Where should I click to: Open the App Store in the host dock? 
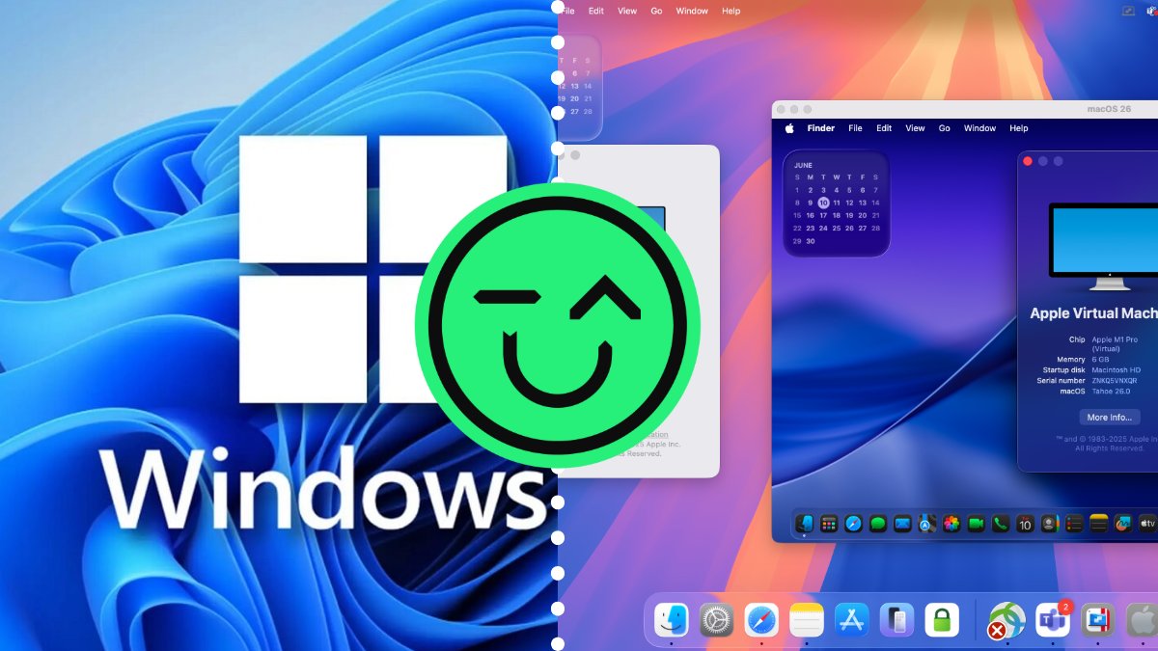coord(852,620)
